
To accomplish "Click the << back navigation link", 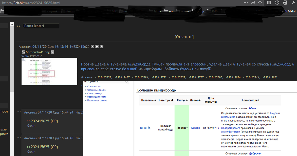I will coord(18,26).
